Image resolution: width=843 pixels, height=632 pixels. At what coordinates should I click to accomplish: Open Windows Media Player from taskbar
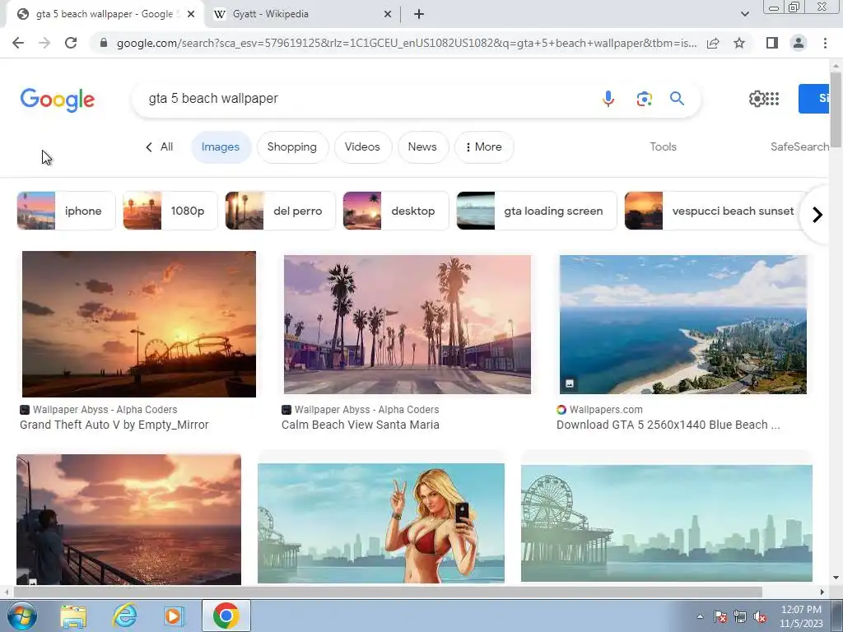tap(174, 616)
